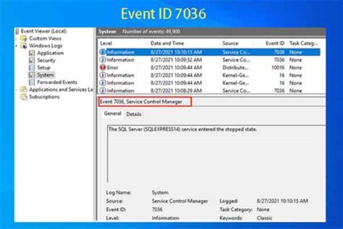
Task: Click the Event Viewer (Local) root icon
Action: pos(17,31)
